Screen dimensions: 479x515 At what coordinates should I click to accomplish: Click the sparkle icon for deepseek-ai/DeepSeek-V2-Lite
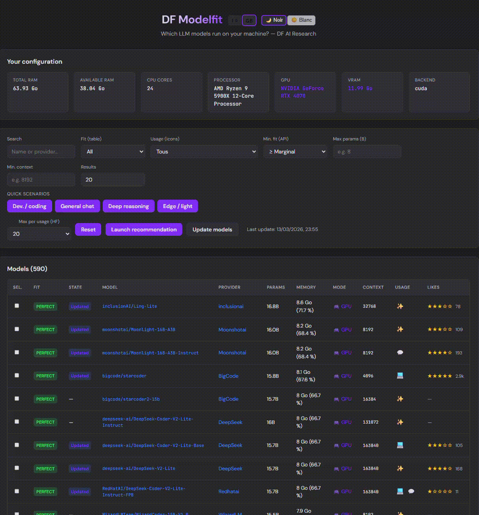[400, 468]
